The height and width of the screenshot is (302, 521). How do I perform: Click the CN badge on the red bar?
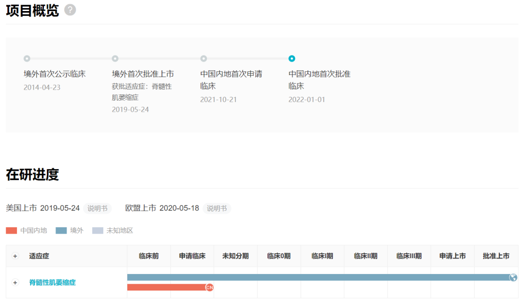(x=209, y=288)
